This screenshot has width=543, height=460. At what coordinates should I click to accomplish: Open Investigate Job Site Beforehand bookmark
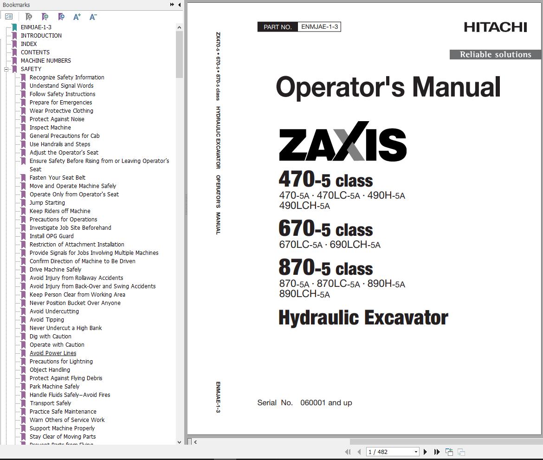click(x=70, y=227)
